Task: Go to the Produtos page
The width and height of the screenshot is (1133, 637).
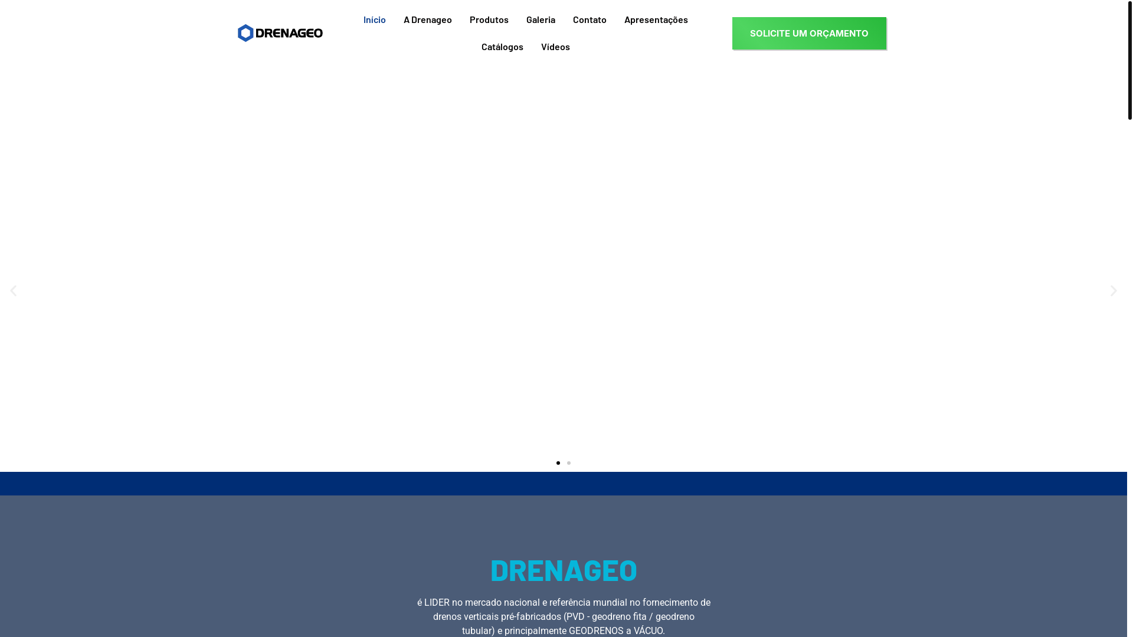Action: (x=489, y=19)
